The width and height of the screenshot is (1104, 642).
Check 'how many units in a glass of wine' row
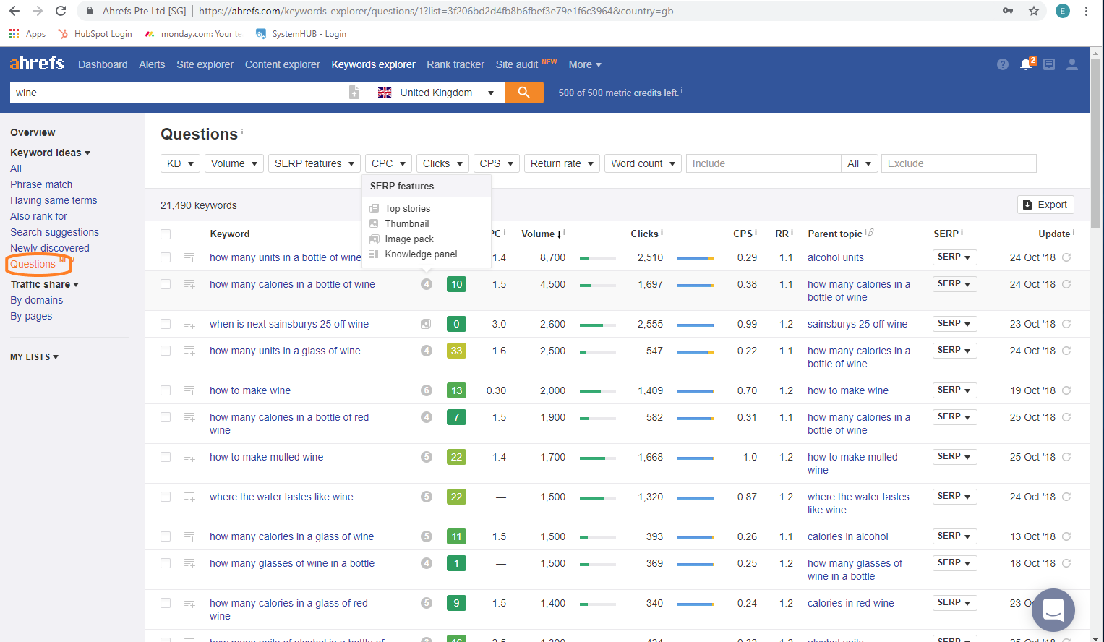tap(166, 351)
